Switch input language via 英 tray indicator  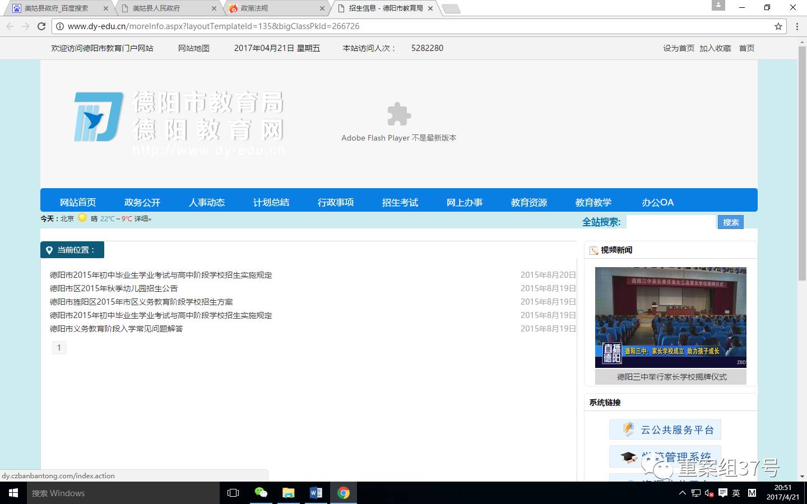736,494
